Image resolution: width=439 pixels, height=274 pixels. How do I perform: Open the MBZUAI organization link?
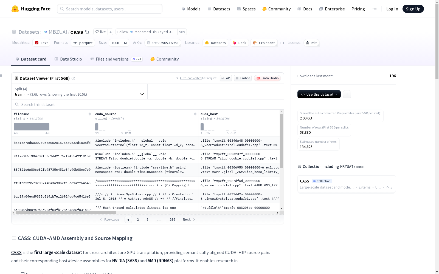[x=58, y=32]
